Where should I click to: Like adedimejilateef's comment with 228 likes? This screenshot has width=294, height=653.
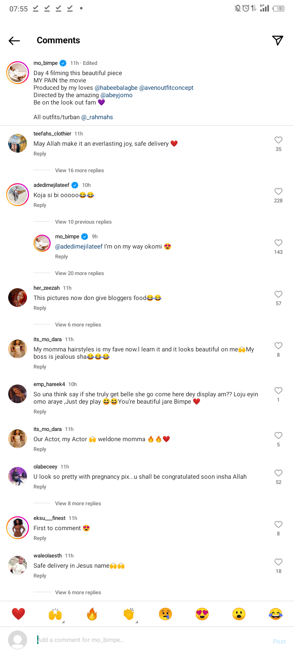(278, 191)
